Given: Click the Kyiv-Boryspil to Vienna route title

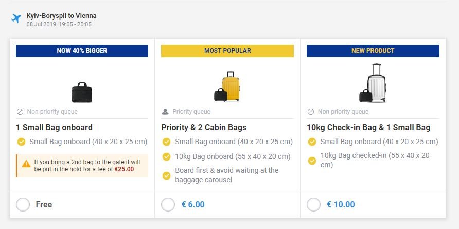Looking at the screenshot, I should click(61, 16).
